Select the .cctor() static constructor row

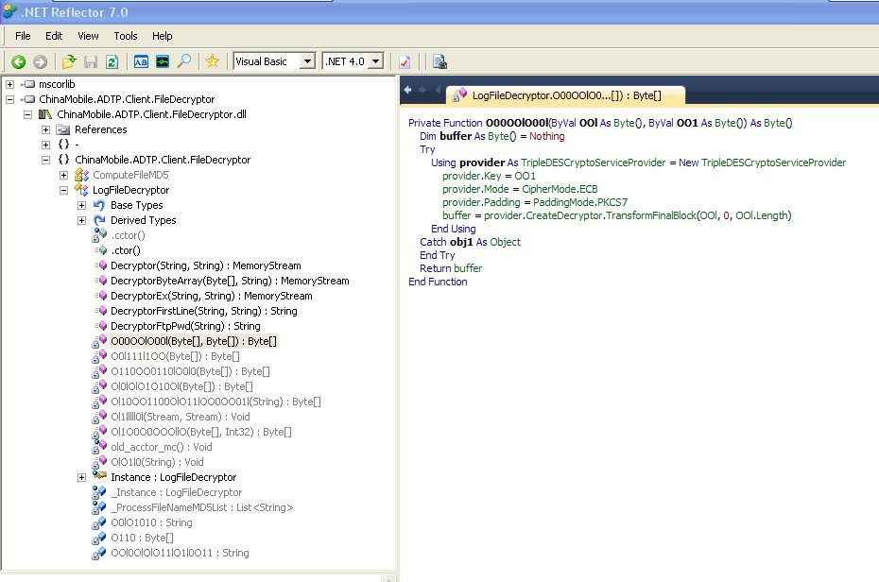click(x=128, y=235)
